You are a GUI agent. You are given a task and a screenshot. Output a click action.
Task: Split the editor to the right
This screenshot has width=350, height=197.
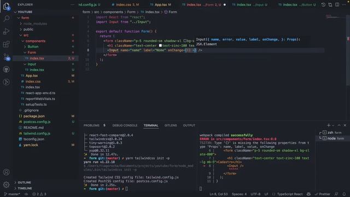coord(337,5)
